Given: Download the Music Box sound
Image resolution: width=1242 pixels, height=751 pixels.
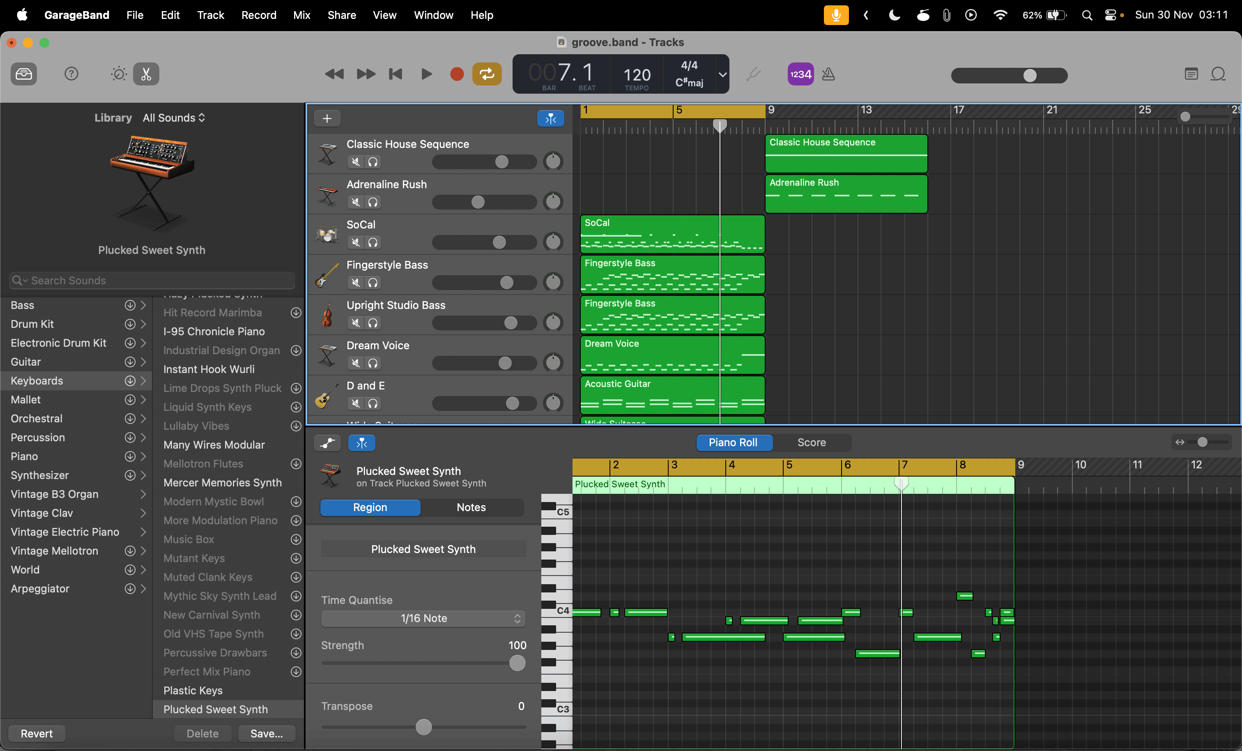Looking at the screenshot, I should coord(296,540).
